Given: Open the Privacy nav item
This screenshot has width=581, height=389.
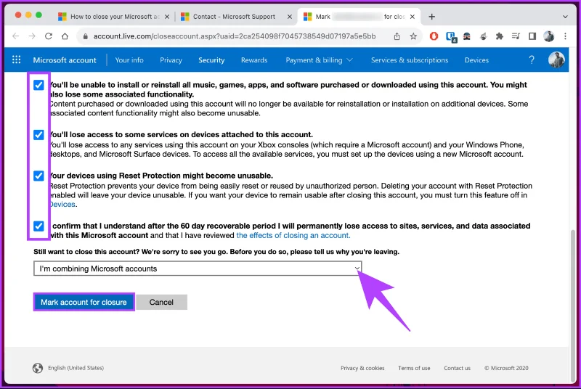Looking at the screenshot, I should tap(171, 60).
